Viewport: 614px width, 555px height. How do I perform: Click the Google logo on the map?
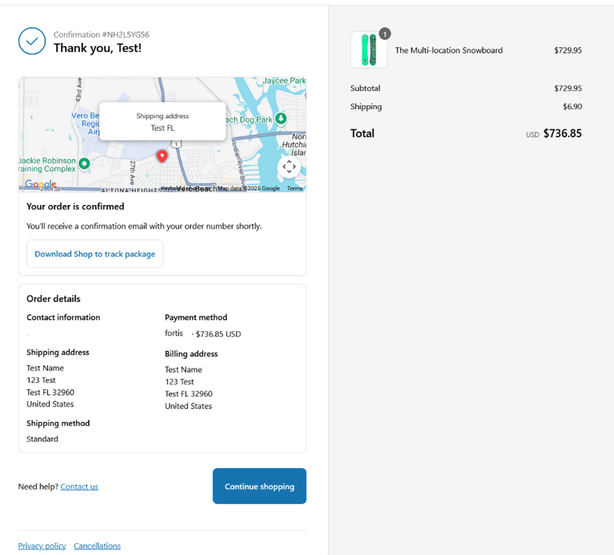(x=40, y=185)
